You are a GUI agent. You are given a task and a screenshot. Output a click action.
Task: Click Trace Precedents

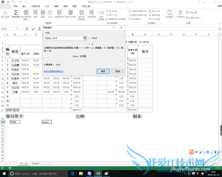pyautogui.click(x=138, y=11)
